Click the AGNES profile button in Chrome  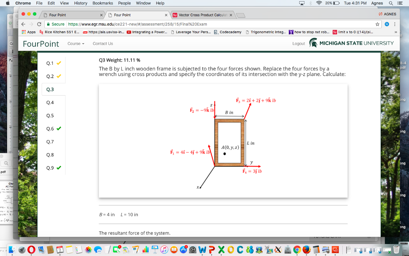tap(387, 14)
